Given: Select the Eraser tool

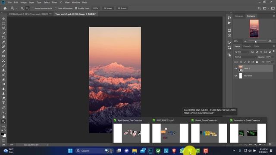Looking at the screenshot, I should 3,79.
